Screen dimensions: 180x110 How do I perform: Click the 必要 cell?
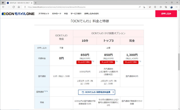pos(108,48)
